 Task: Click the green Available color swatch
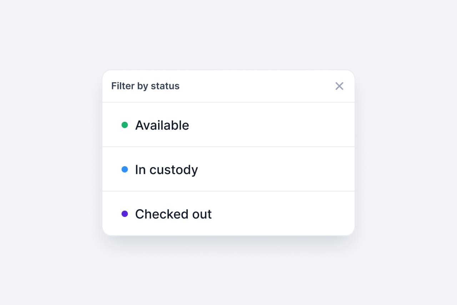pos(125,125)
